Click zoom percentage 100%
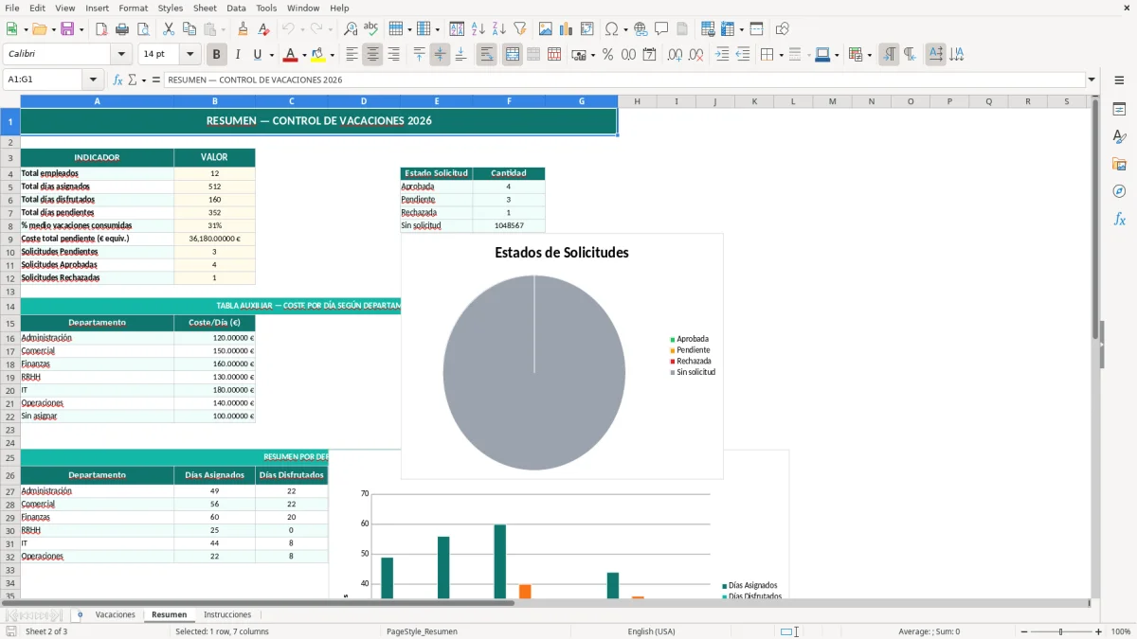This screenshot has height=639, width=1137. coord(1121,631)
